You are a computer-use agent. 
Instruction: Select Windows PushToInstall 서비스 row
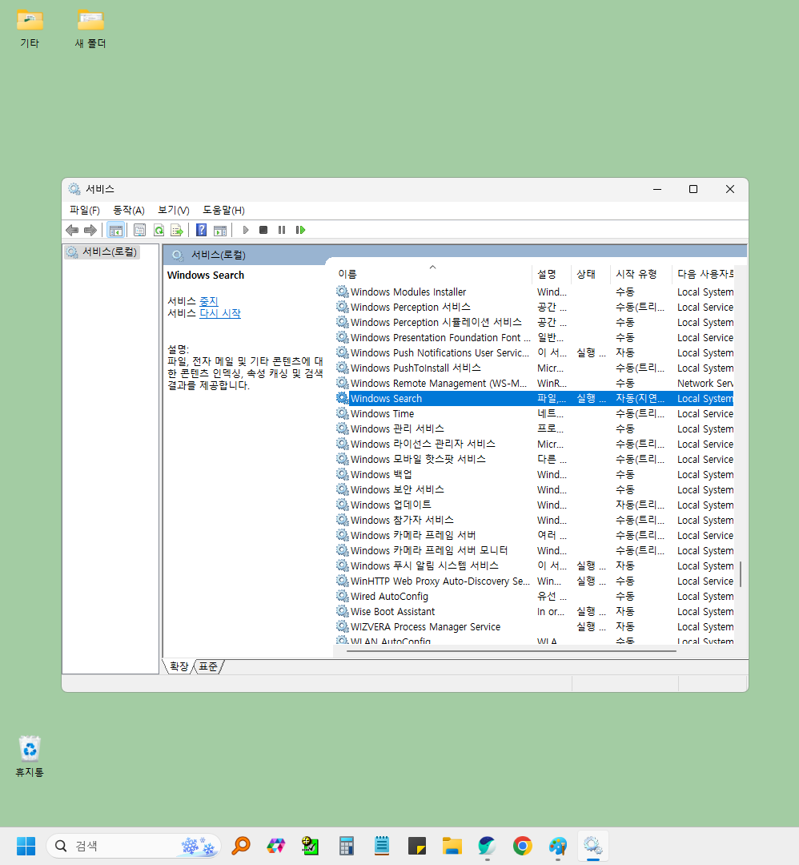point(534,368)
